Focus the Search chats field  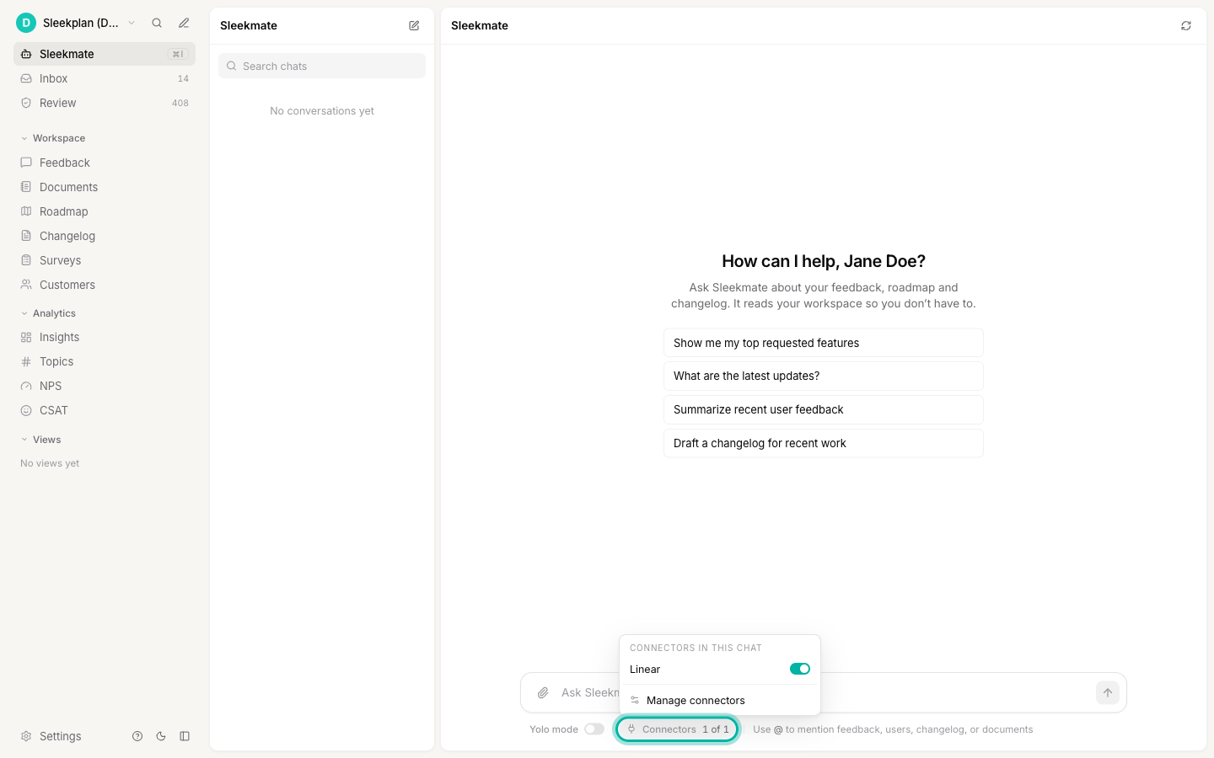point(322,66)
